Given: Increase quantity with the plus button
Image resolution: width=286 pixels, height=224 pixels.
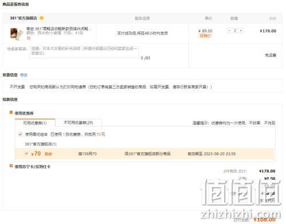Looking at the screenshot, I should click(x=241, y=30).
